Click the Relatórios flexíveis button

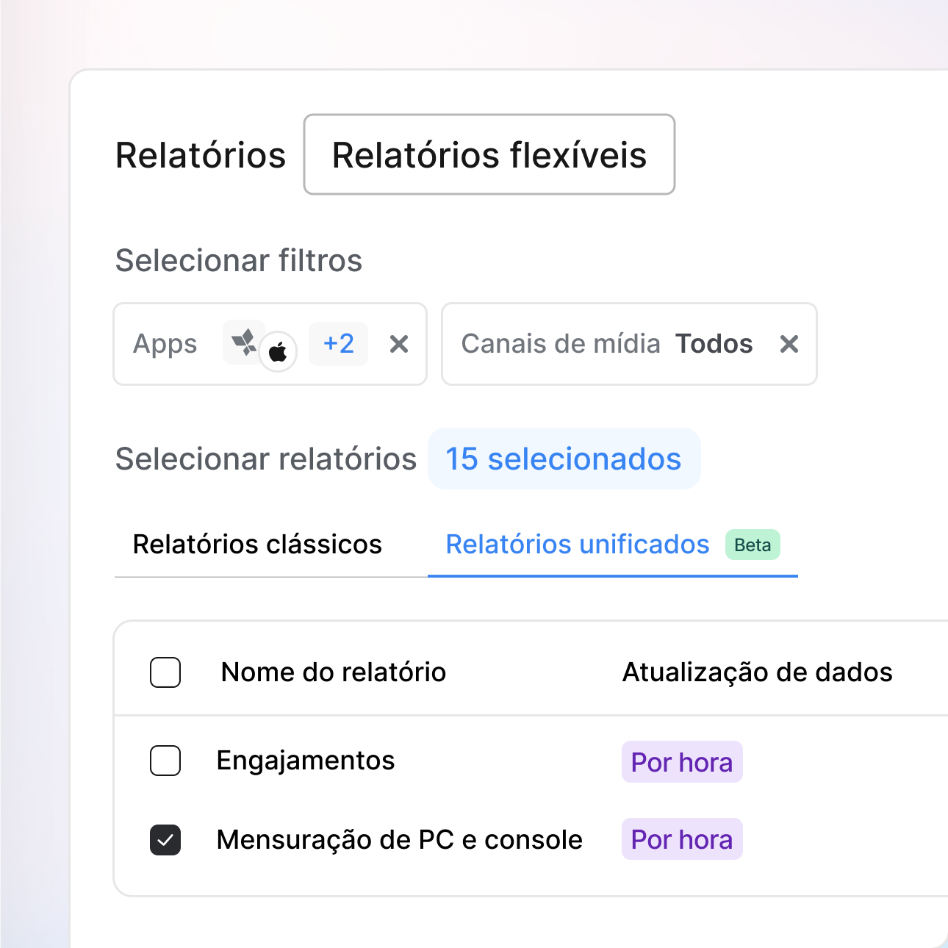(489, 155)
